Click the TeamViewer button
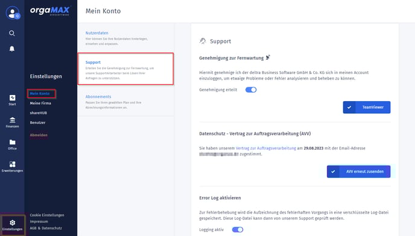415x236 pixels. [367, 107]
